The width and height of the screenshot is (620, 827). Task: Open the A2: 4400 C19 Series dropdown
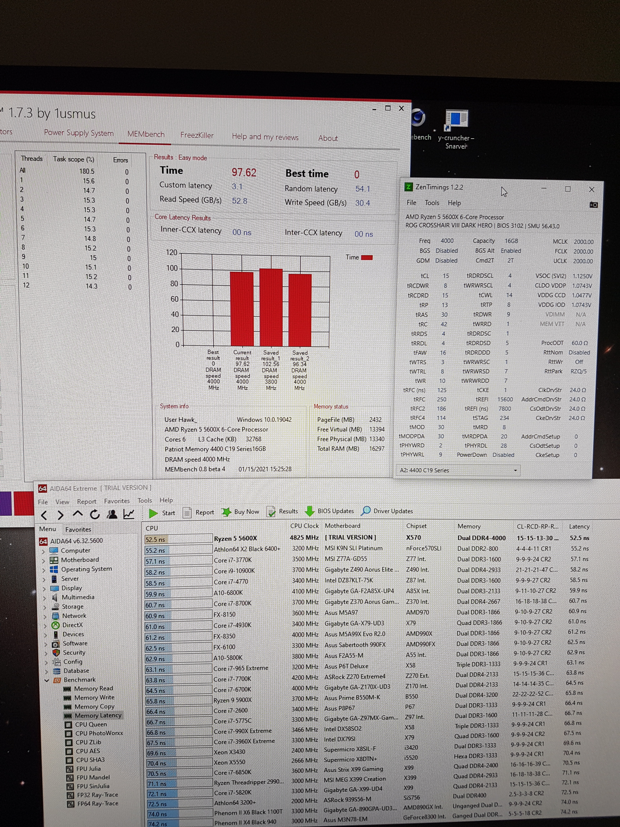(458, 470)
